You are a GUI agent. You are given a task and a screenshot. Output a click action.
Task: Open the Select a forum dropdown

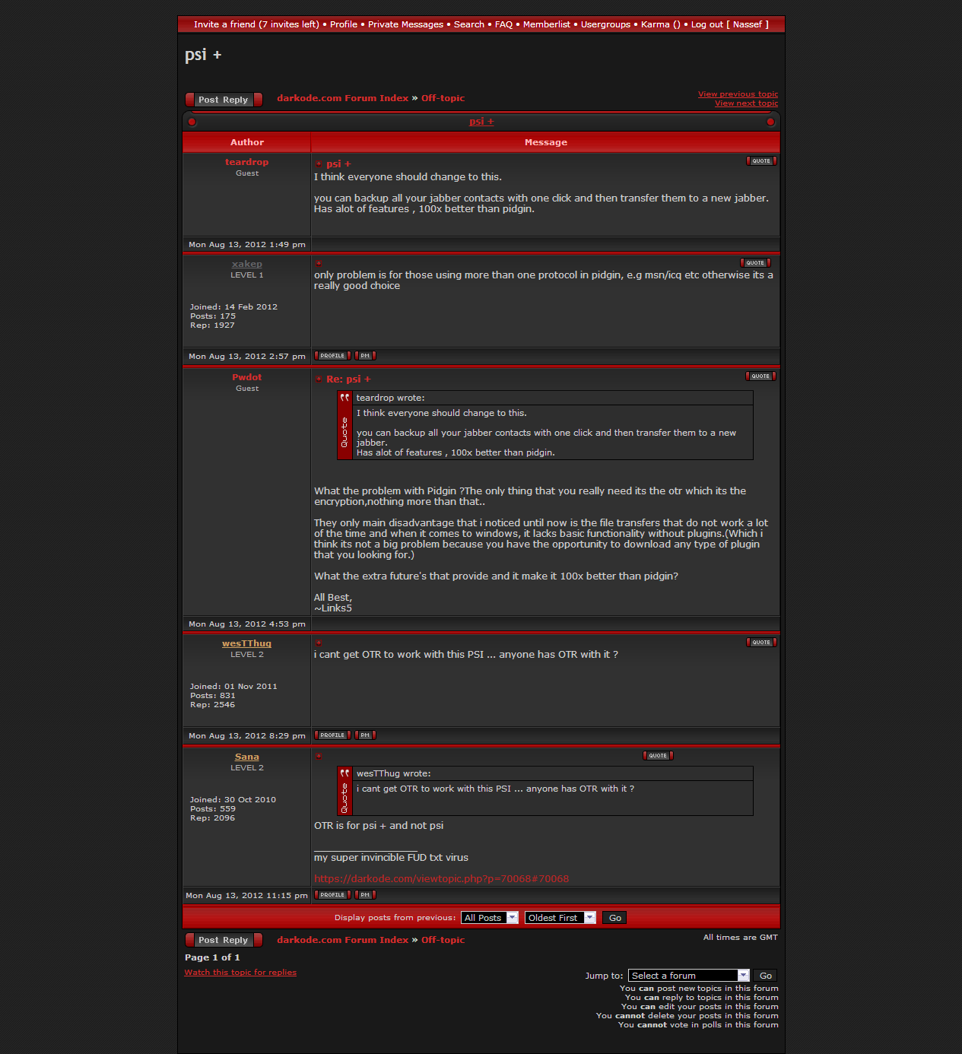(x=688, y=976)
